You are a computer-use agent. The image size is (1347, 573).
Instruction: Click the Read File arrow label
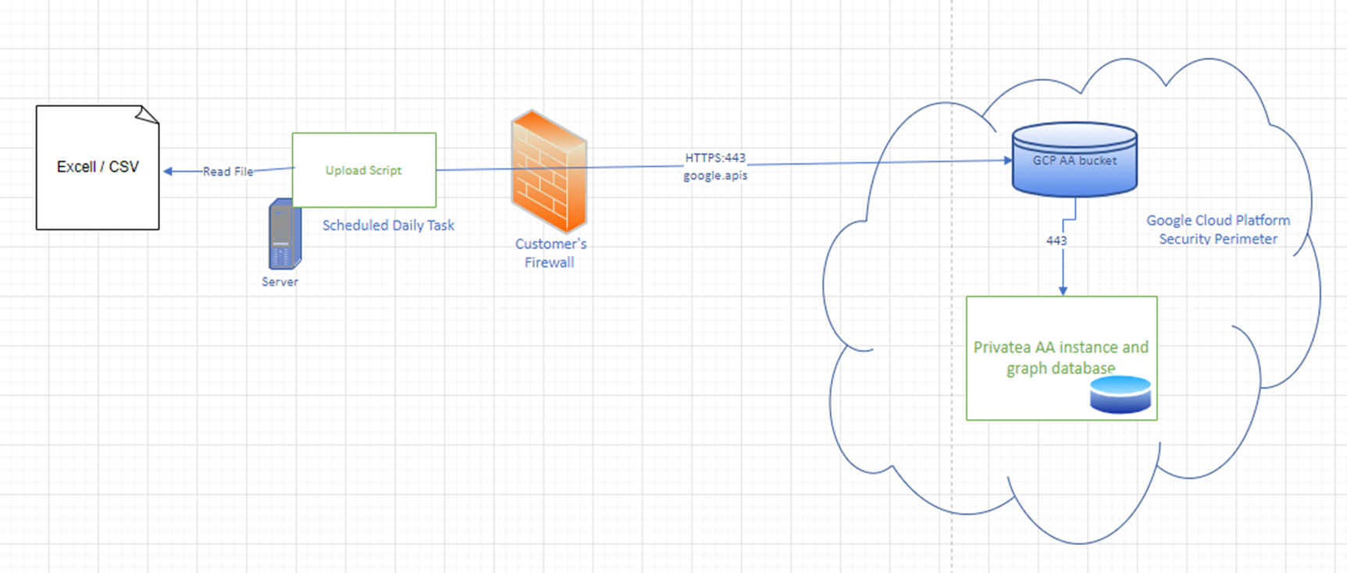pyautogui.click(x=228, y=172)
